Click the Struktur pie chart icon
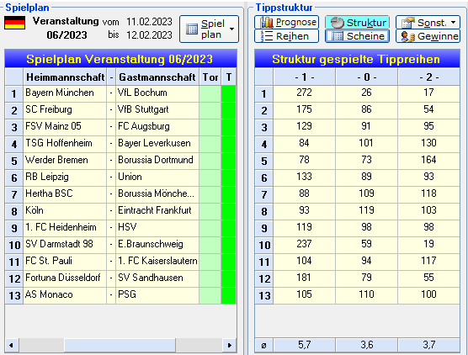The height and width of the screenshot is (355, 468). pos(338,23)
